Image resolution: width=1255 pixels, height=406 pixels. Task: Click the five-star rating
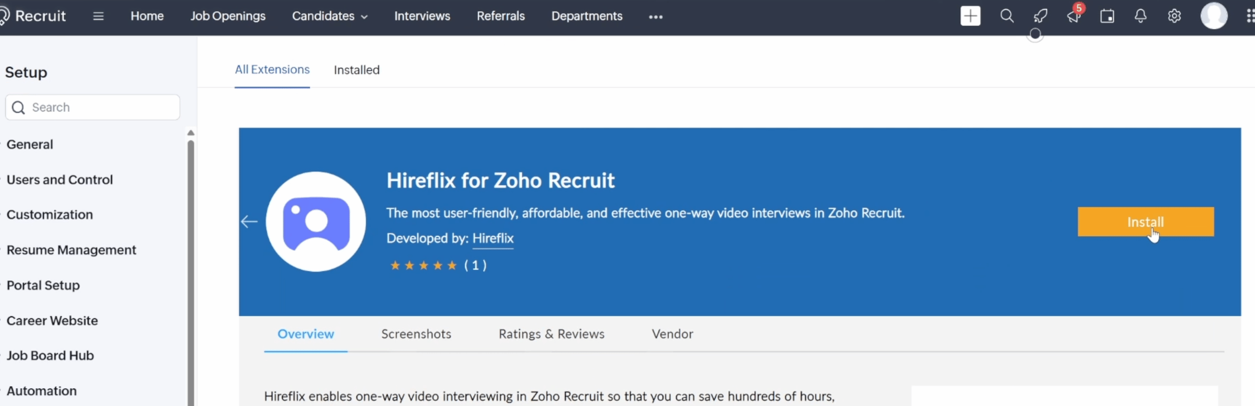pyautogui.click(x=423, y=265)
